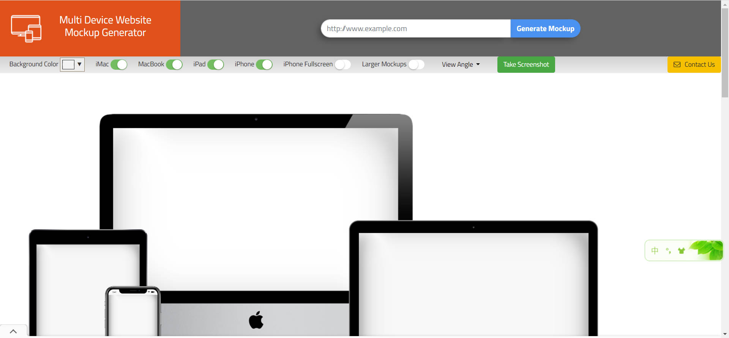This screenshot has width=729, height=338.
Task: Disable the iMac toggle
Action: coord(119,64)
